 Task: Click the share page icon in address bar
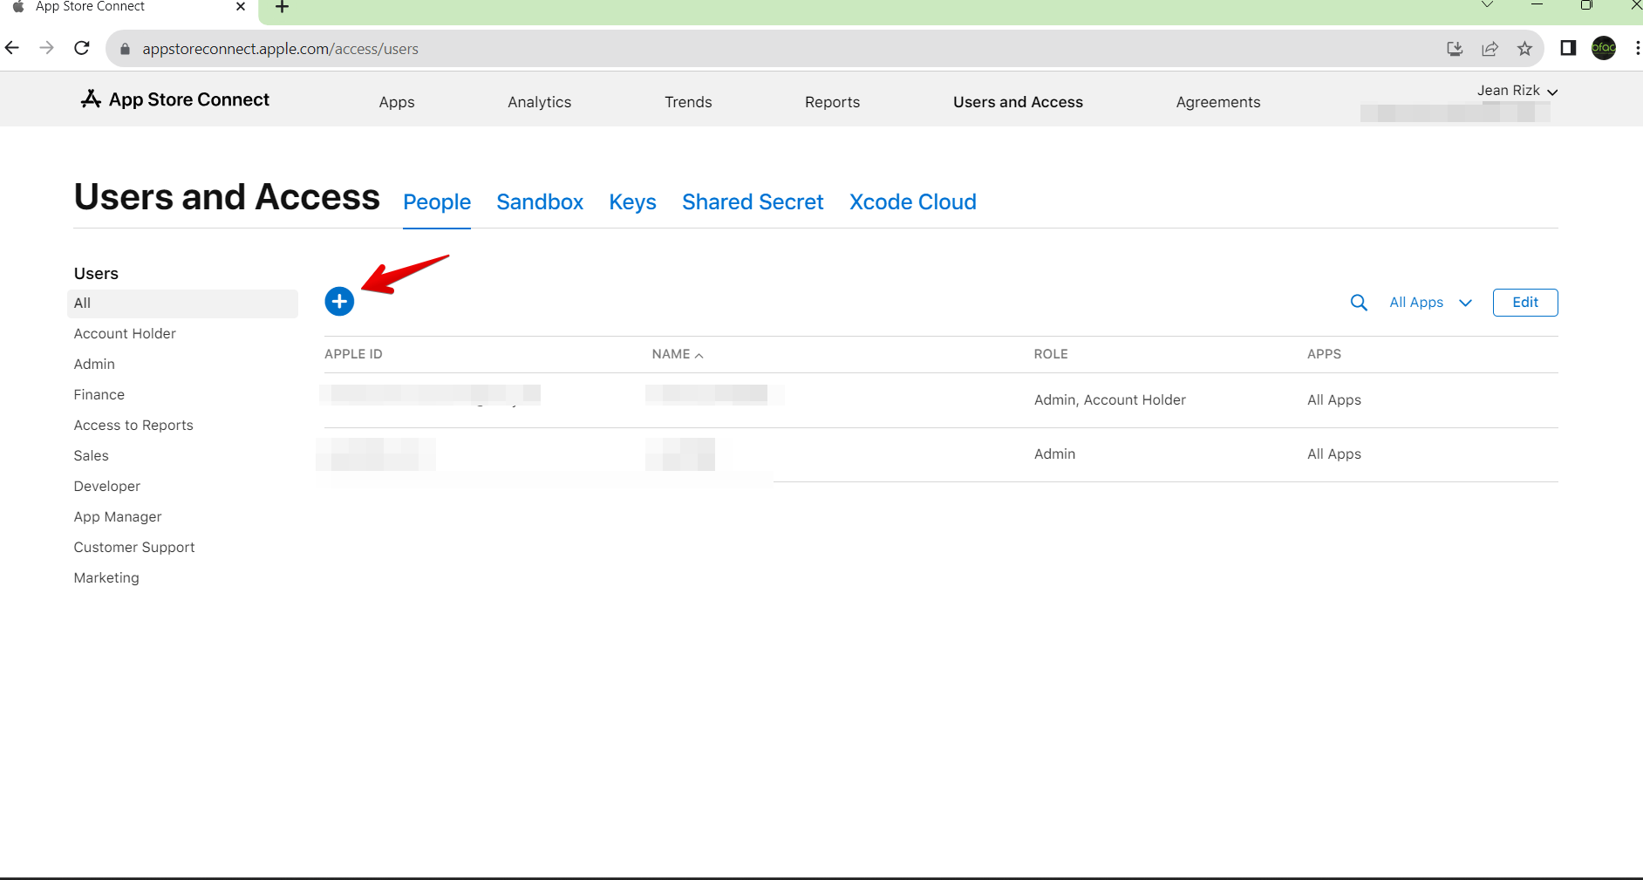(1490, 49)
